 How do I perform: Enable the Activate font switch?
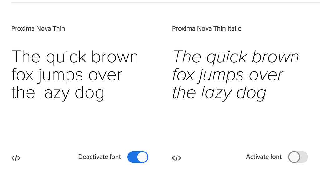(x=298, y=157)
